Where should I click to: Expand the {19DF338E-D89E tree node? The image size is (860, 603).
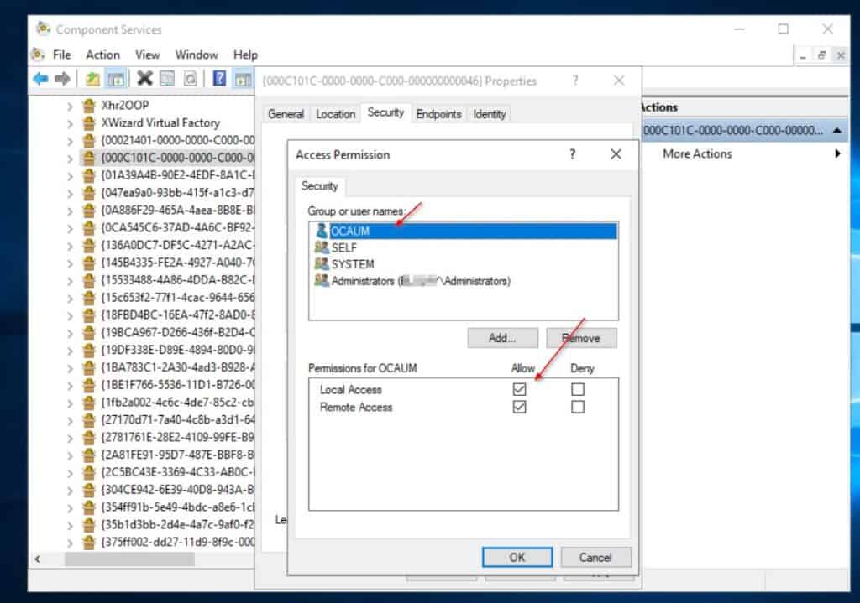click(x=70, y=351)
